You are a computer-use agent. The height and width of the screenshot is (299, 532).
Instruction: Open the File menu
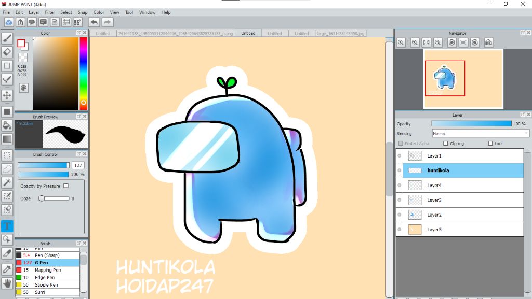pyautogui.click(x=6, y=12)
